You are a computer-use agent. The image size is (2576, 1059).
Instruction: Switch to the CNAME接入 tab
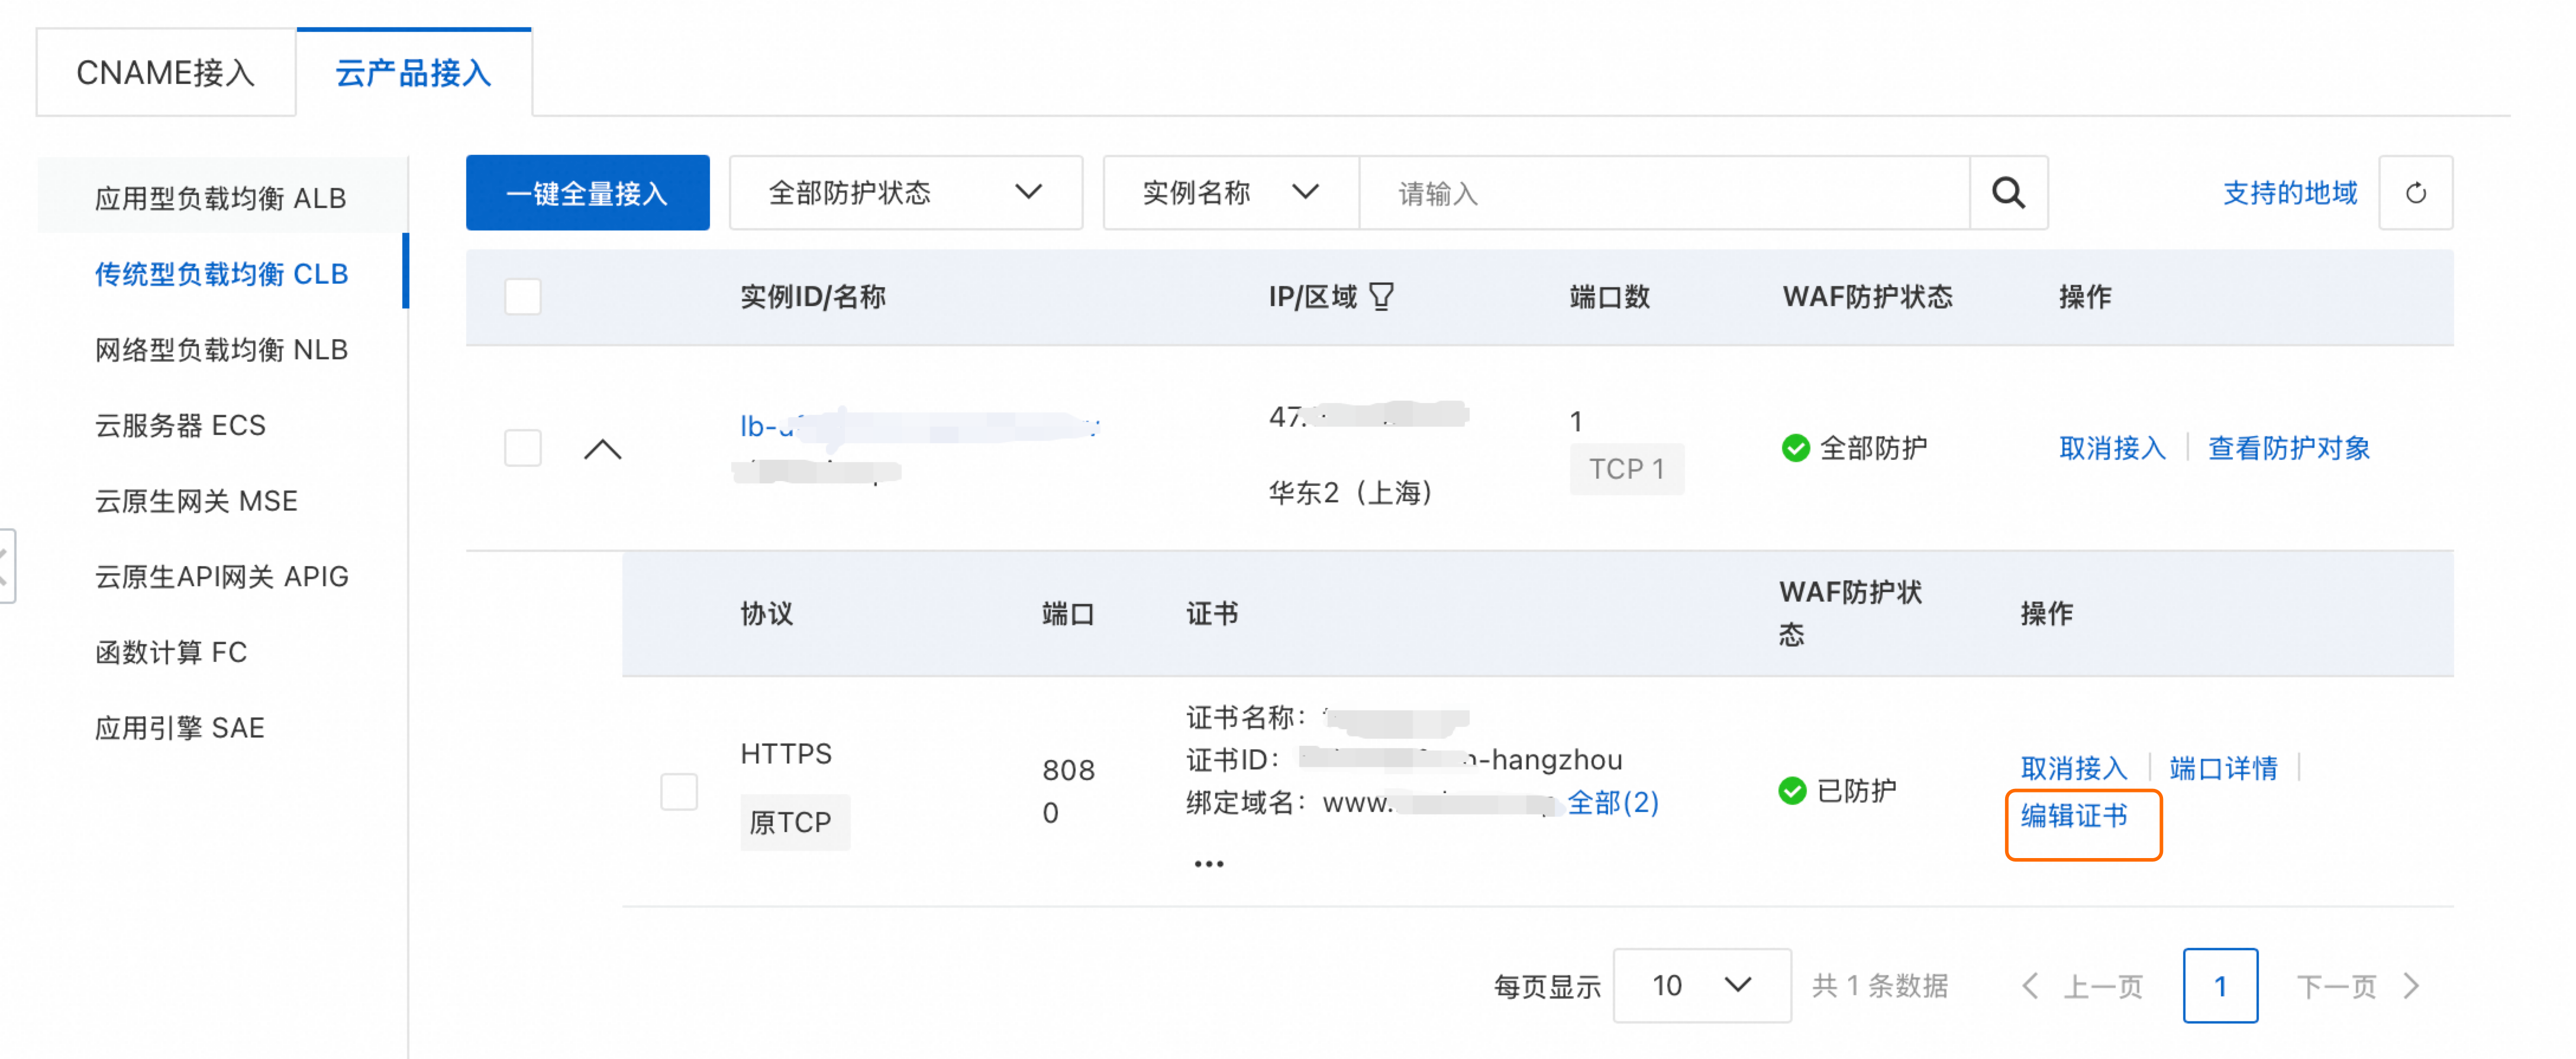[x=166, y=73]
